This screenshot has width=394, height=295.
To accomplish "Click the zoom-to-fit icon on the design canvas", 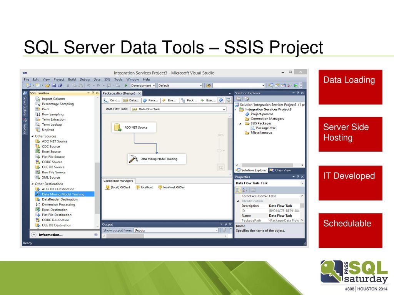I will tap(220, 167).
